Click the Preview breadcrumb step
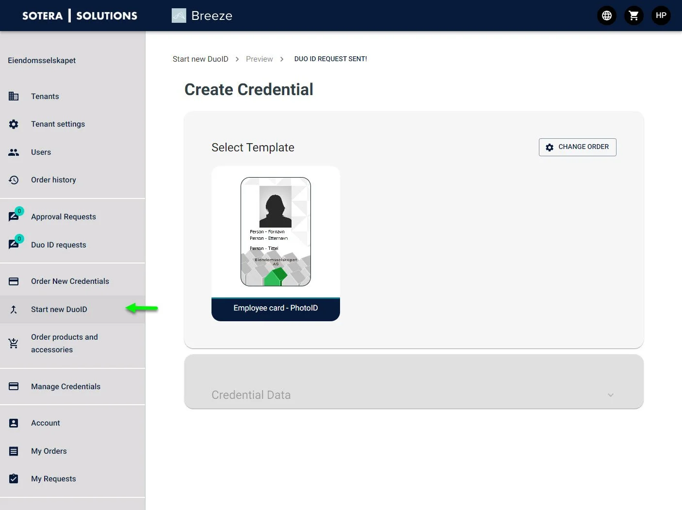Viewport: 682px width, 510px height. pyautogui.click(x=259, y=59)
